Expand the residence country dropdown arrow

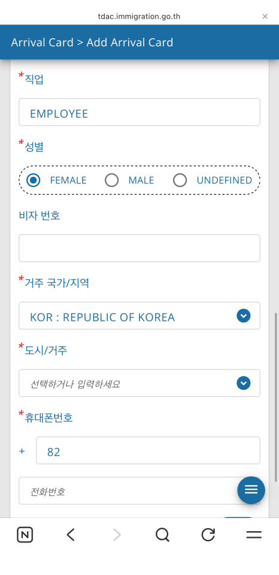(x=244, y=316)
